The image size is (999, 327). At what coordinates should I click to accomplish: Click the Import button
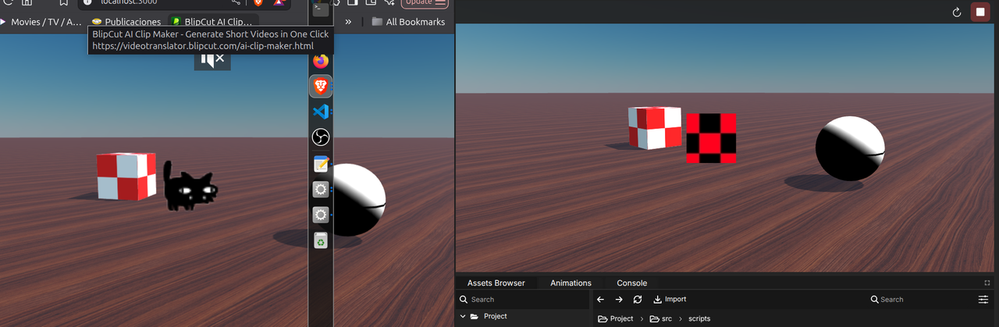click(x=670, y=299)
